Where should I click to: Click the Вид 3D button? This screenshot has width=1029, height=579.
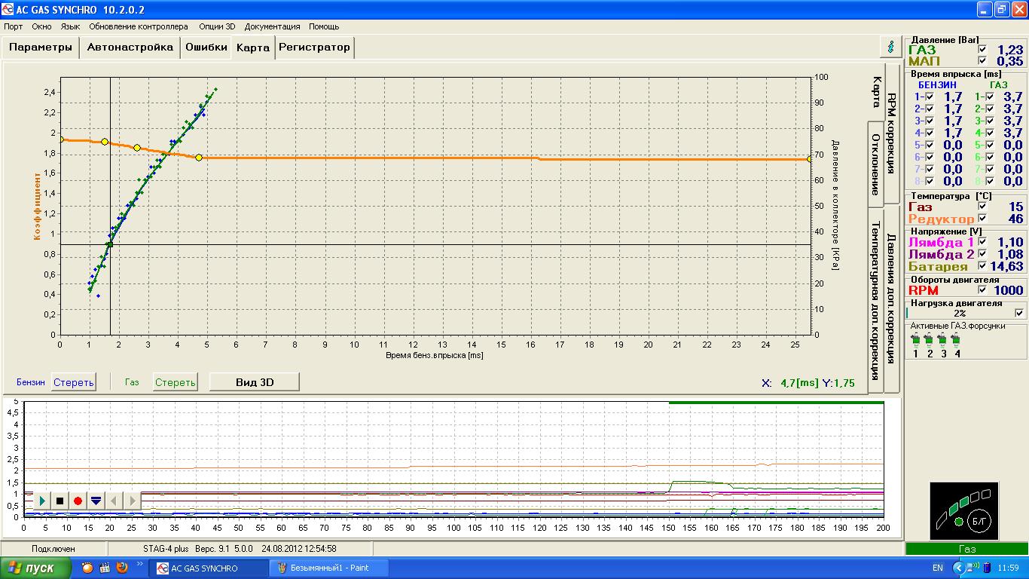[x=254, y=382]
